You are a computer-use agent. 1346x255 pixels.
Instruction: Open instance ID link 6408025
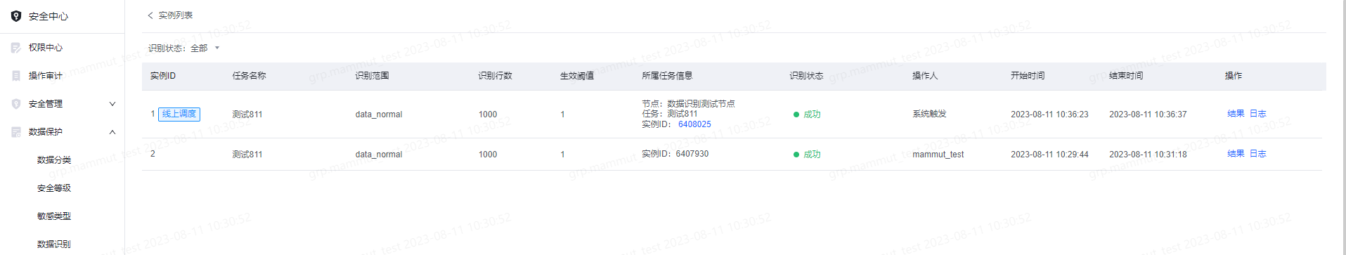click(694, 124)
